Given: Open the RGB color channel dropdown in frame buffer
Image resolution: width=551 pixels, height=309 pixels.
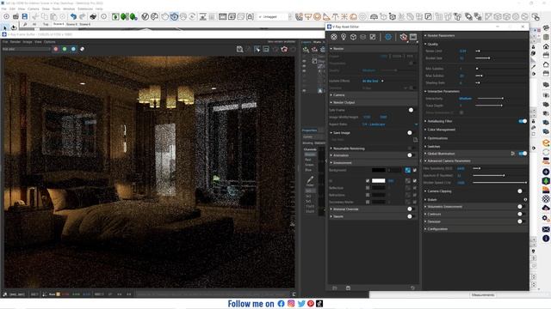Looking at the screenshot, I should (x=27, y=49).
